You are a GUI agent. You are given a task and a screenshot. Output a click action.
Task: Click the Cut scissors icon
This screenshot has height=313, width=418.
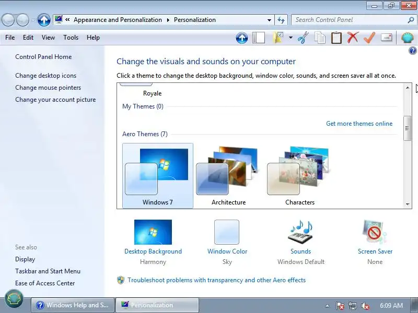(x=303, y=38)
